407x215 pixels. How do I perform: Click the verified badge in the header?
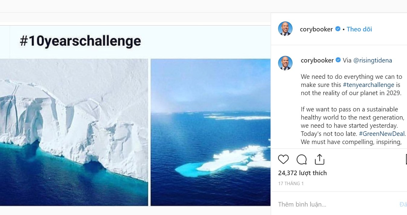click(x=338, y=29)
